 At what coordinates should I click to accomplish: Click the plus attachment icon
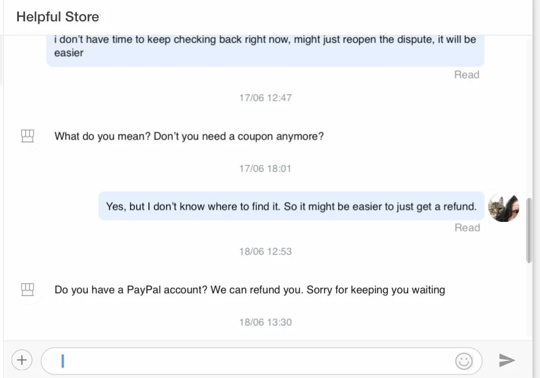tap(22, 360)
